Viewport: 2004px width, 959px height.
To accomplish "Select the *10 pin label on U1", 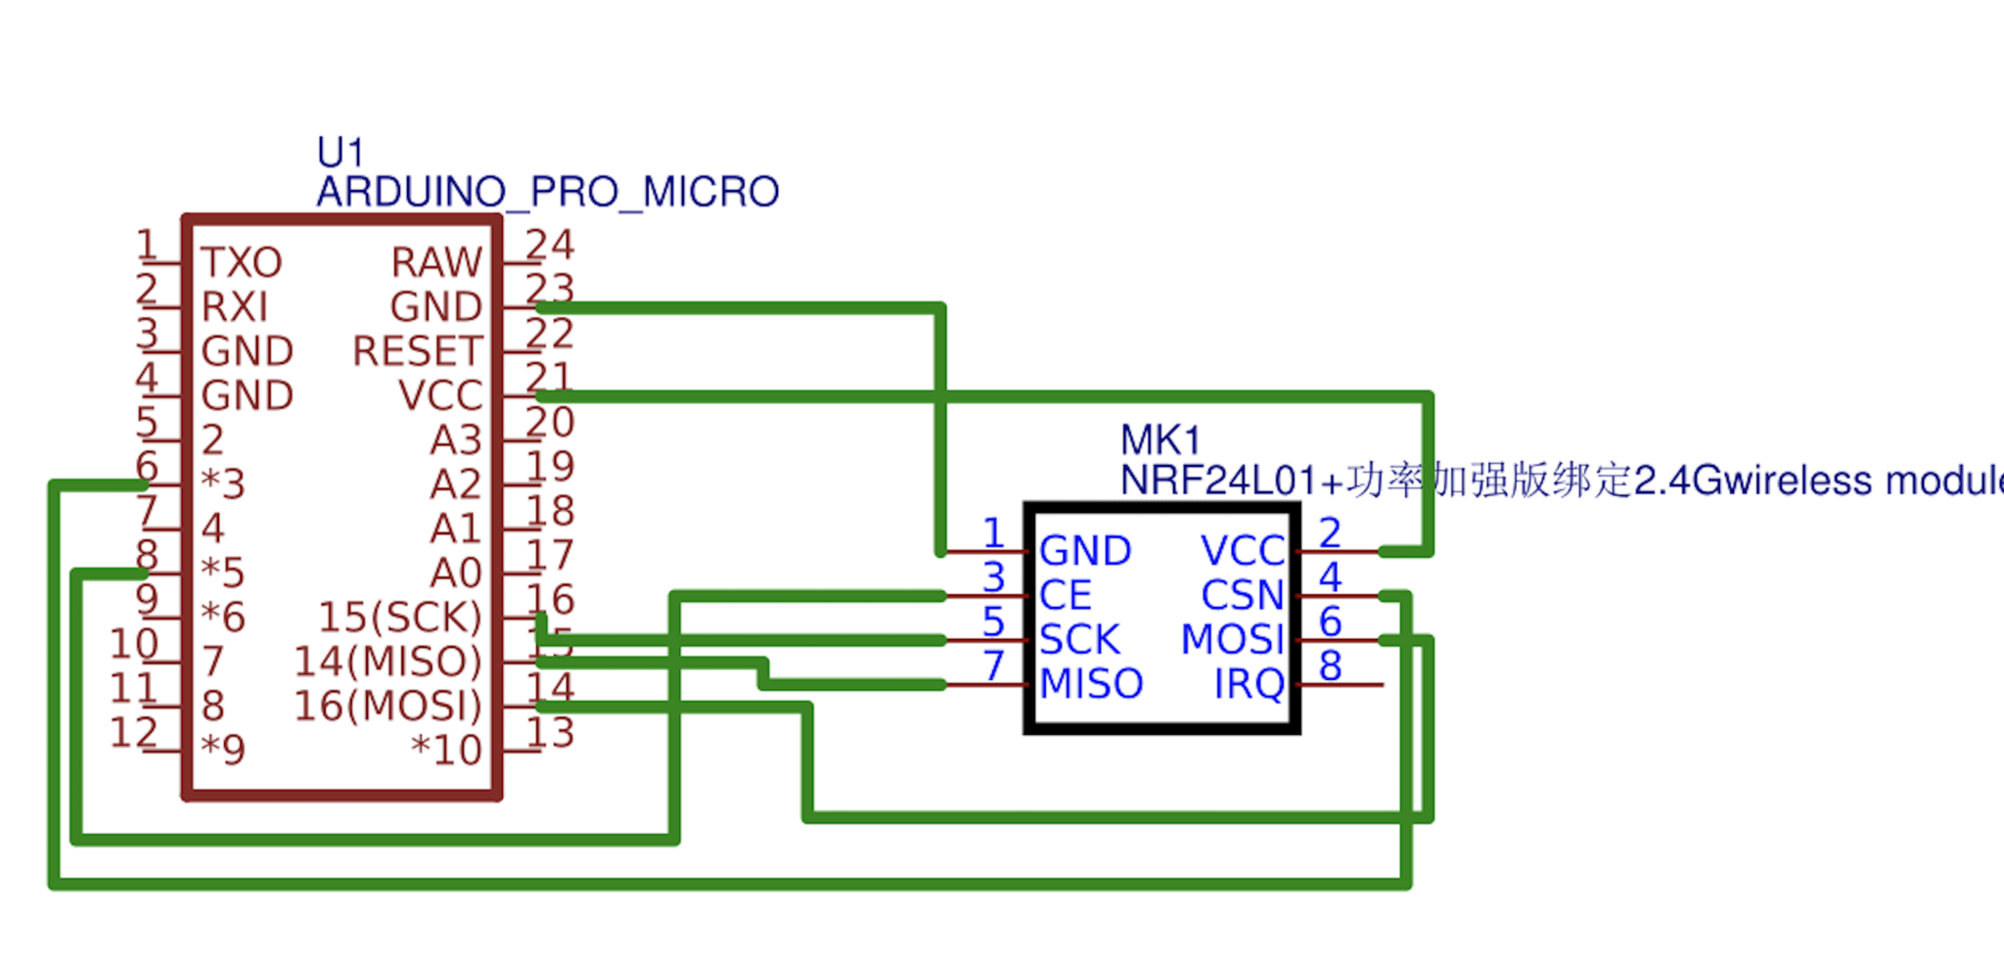I will pyautogui.click(x=446, y=751).
